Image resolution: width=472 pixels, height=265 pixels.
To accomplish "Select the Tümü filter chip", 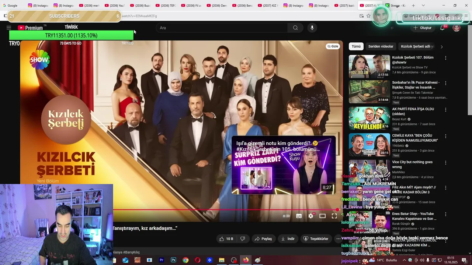I will [x=356, y=46].
